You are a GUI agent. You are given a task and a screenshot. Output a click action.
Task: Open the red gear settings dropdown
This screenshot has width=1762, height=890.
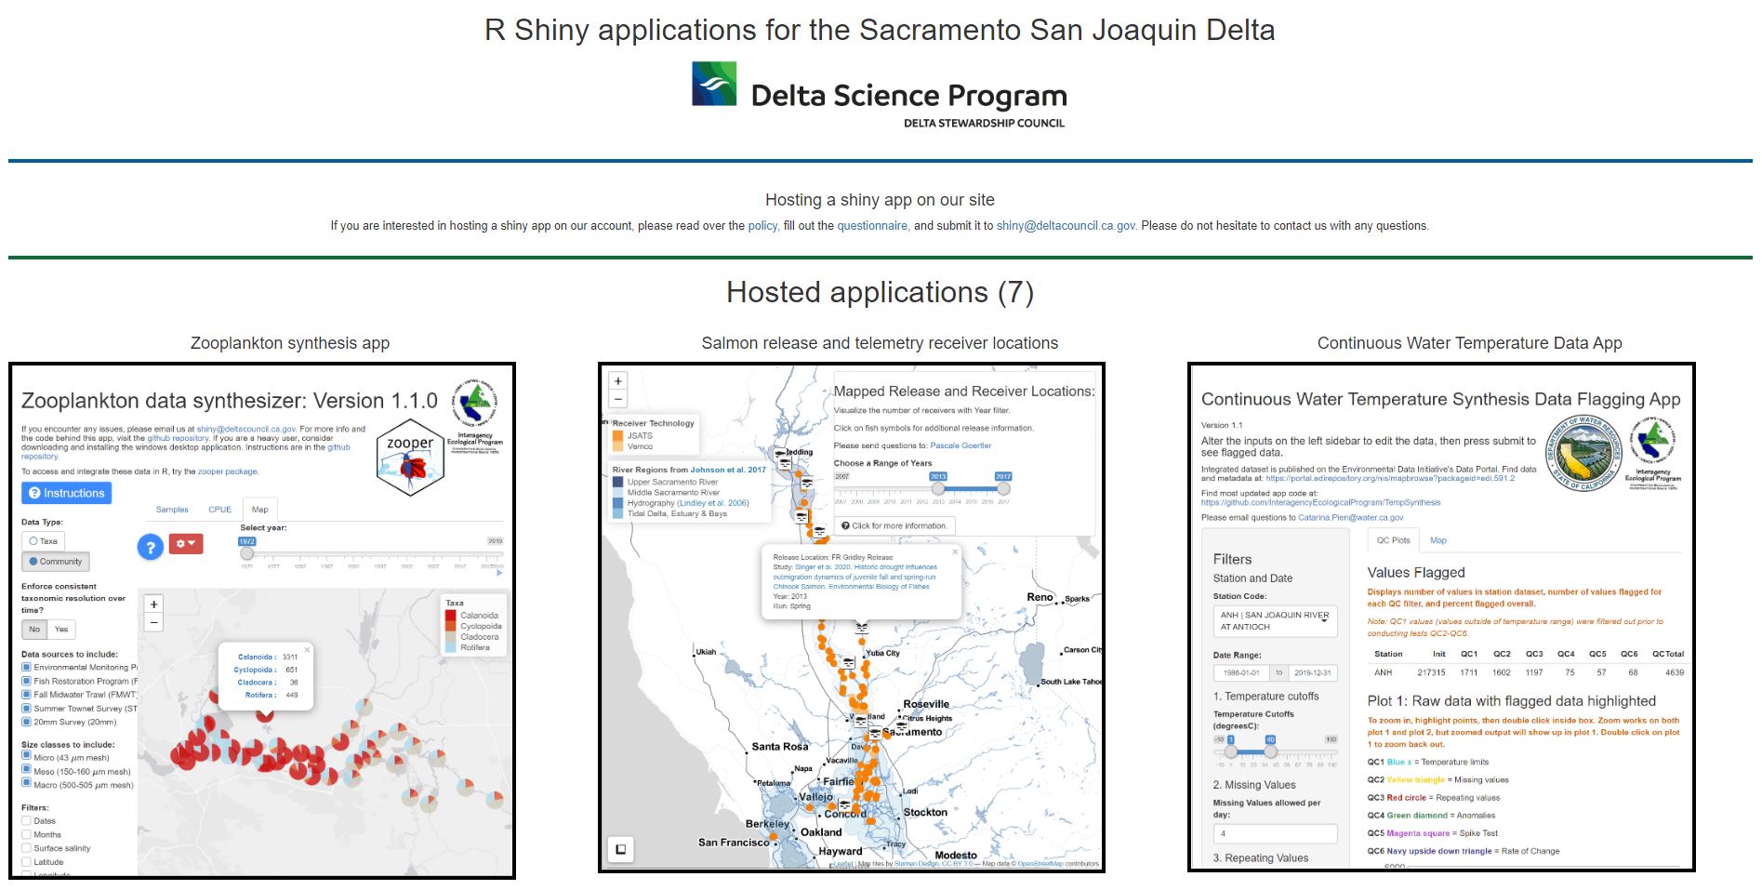coord(186,543)
